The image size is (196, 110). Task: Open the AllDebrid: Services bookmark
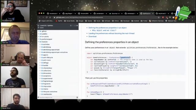coord(156,21)
